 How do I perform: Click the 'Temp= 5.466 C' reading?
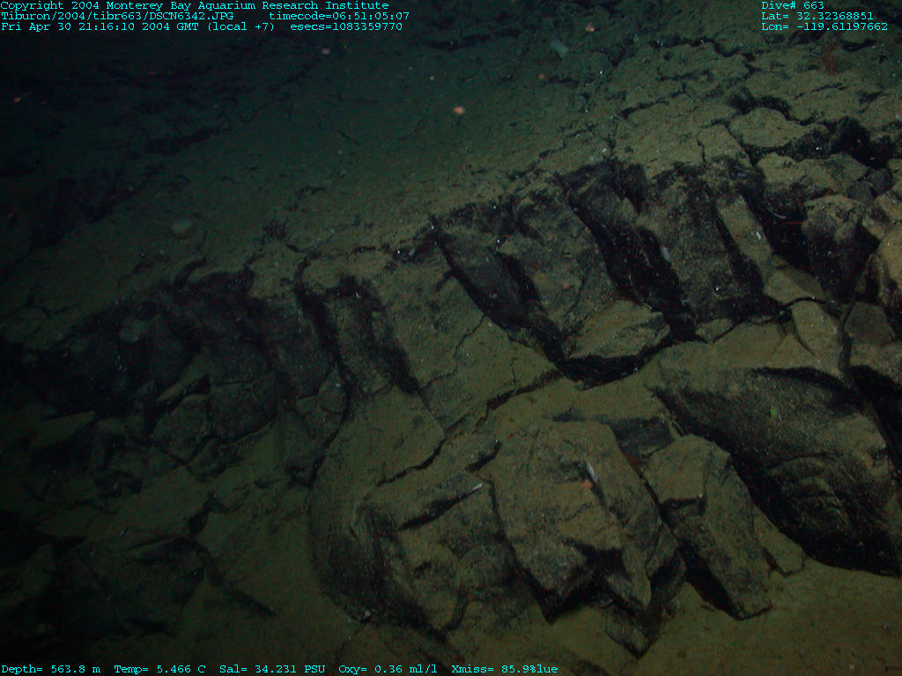(x=160, y=669)
